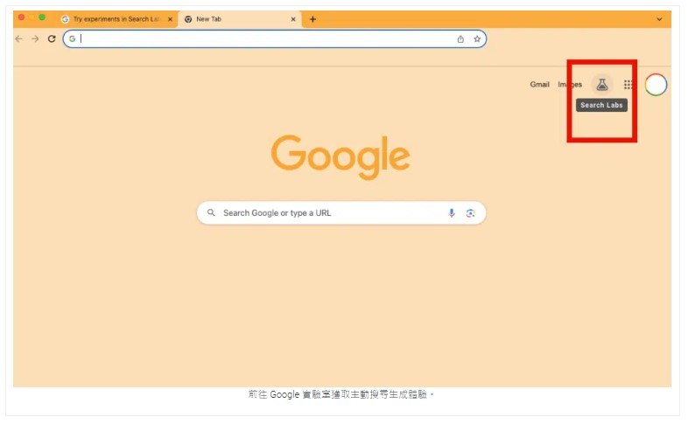
Task: Expand the tab search chevron
Action: [659, 19]
